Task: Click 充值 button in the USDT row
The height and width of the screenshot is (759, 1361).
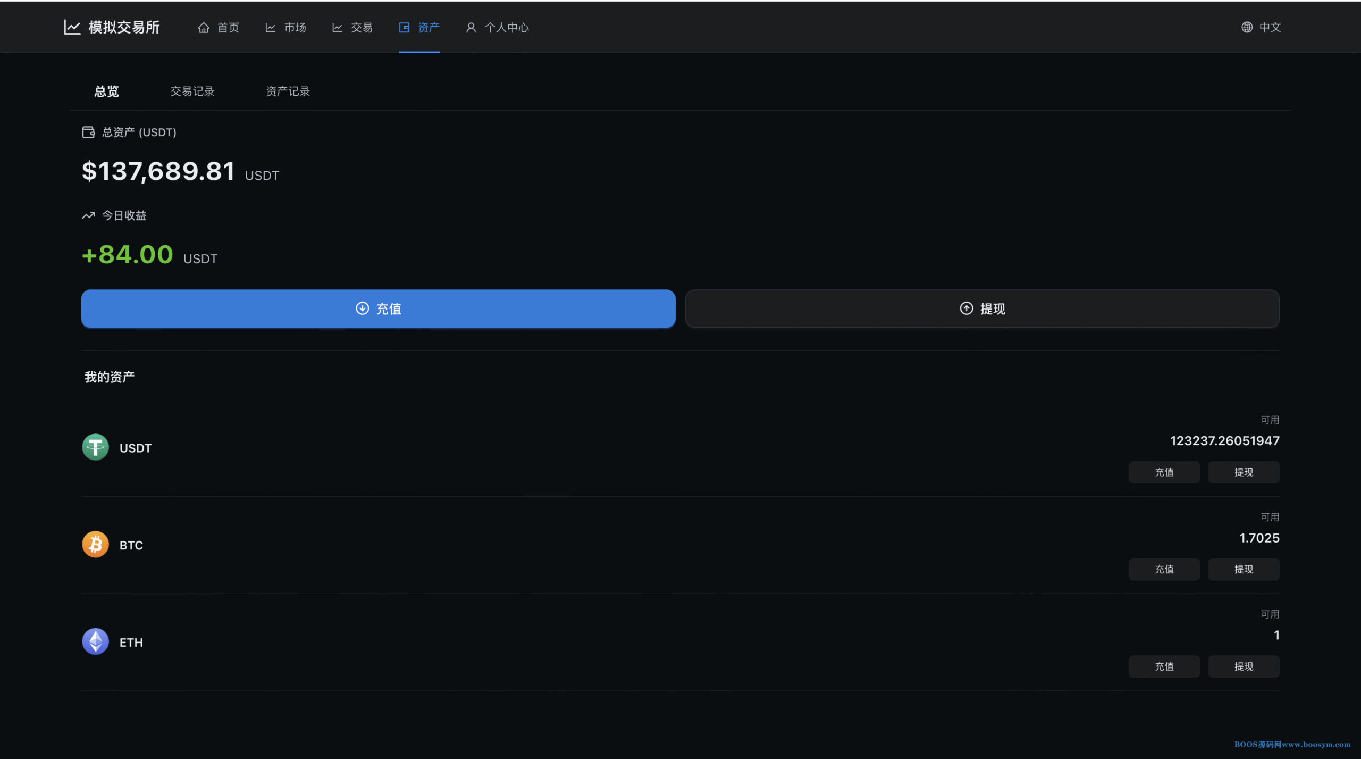Action: click(x=1164, y=472)
